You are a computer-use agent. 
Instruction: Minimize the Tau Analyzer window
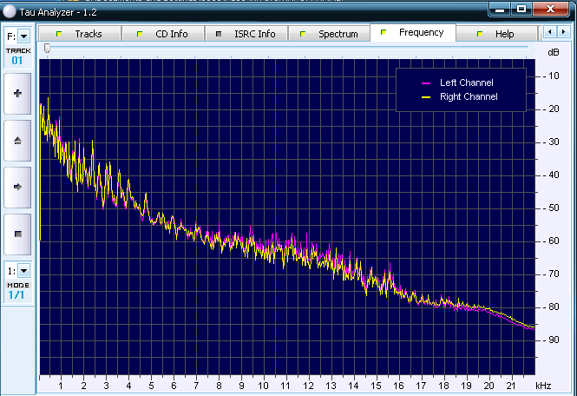point(500,10)
